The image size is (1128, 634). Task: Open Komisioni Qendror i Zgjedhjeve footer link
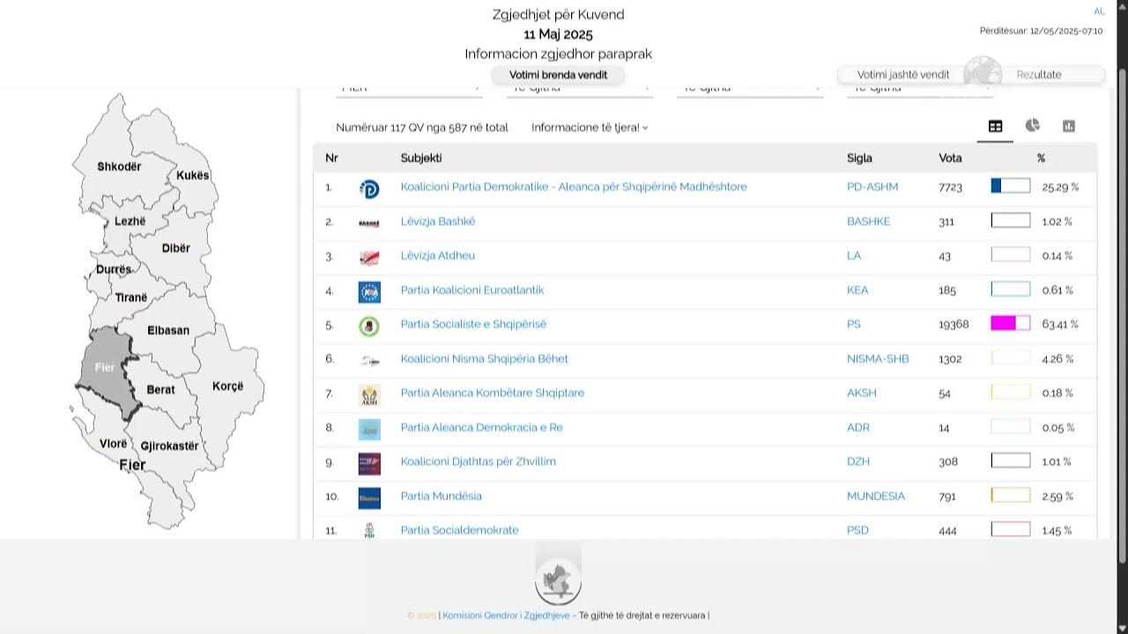click(x=506, y=616)
